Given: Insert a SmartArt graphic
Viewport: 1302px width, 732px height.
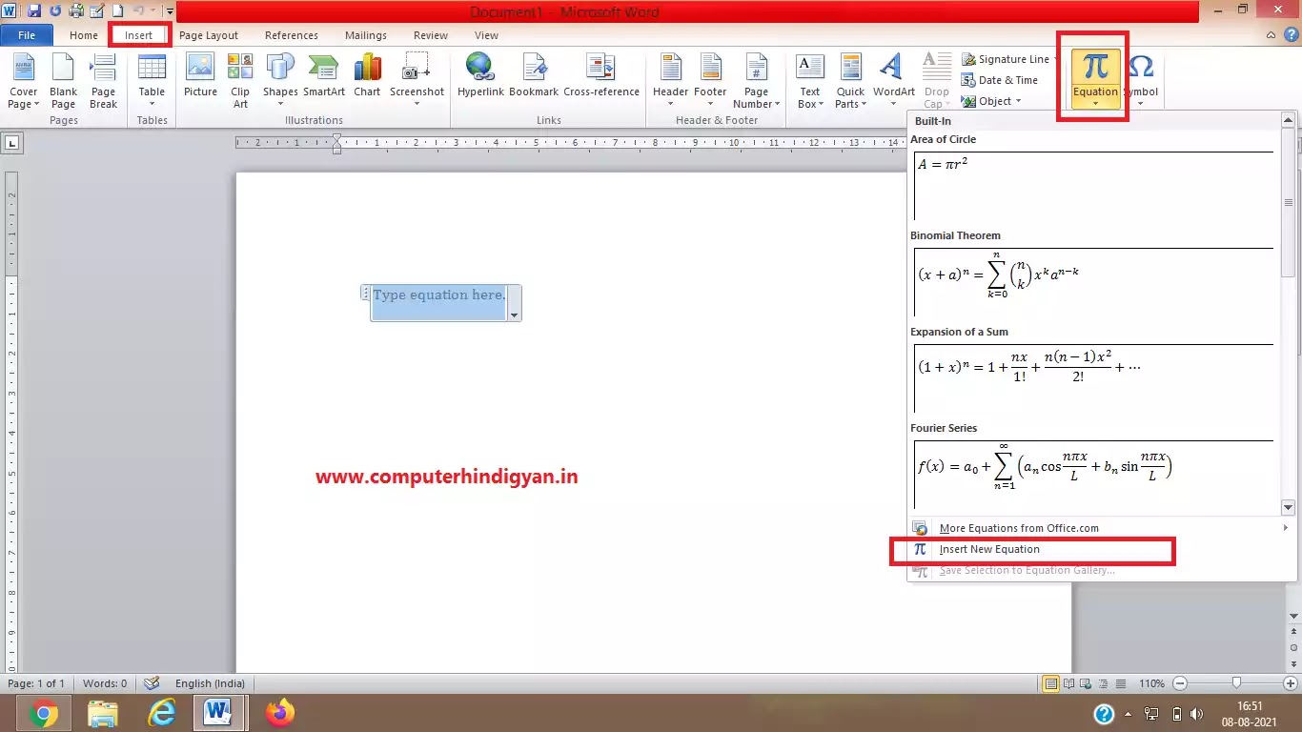Looking at the screenshot, I should coord(324,75).
